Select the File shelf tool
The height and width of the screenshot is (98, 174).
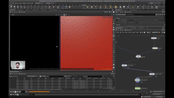coord(70,7)
